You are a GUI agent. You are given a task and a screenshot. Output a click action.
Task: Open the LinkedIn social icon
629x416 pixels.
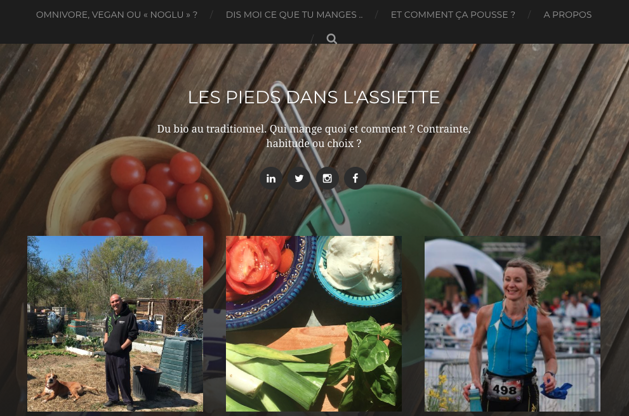271,178
